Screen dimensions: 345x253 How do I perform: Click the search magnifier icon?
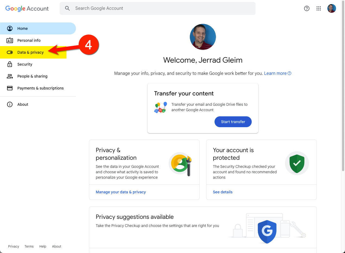pyautogui.click(x=68, y=8)
